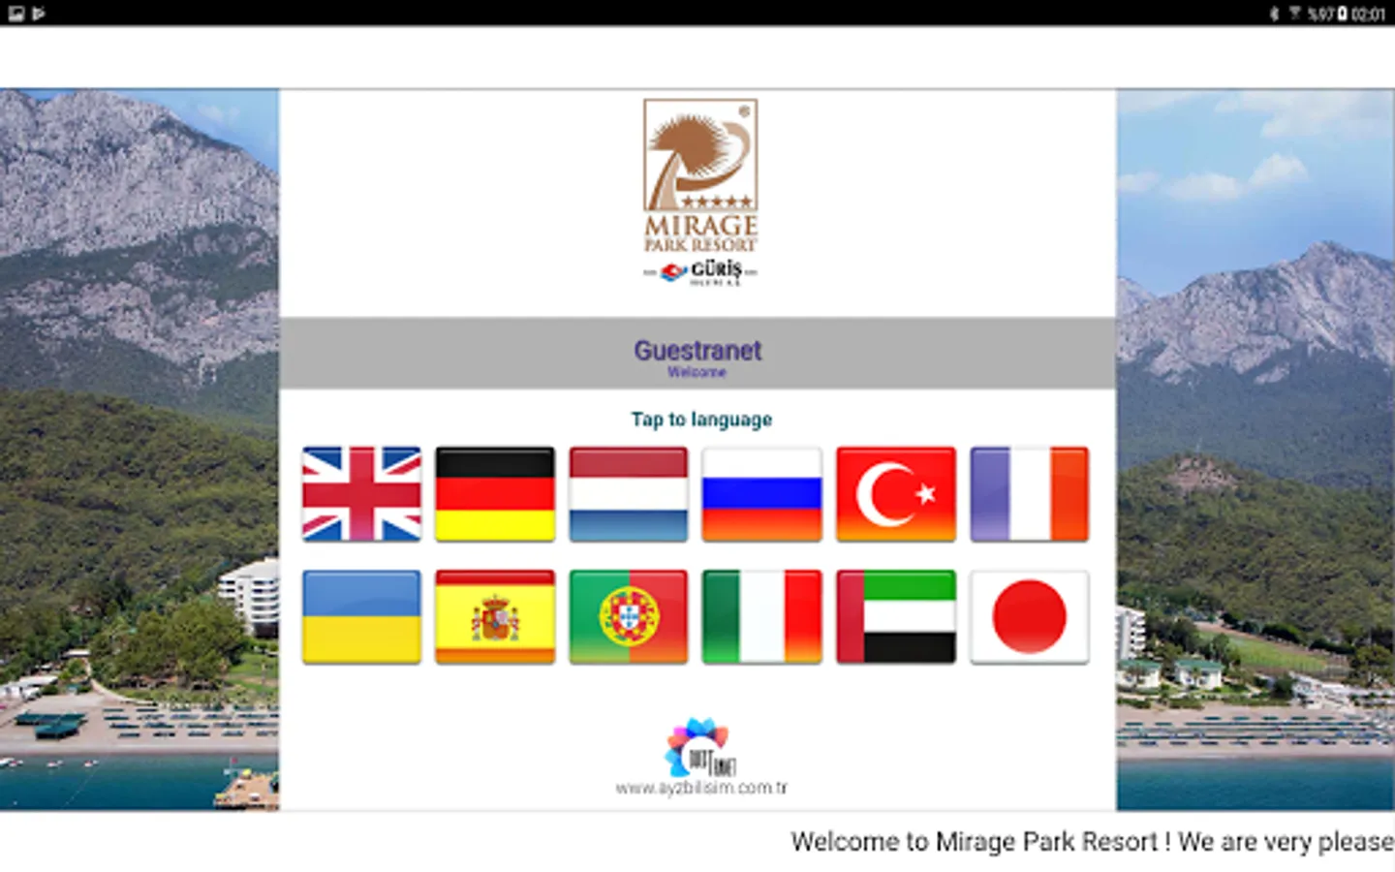
Task: Click the Guestranet title text
Action: [x=697, y=350]
